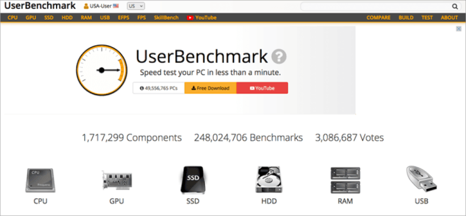Click the speedometer gauge logo
The image size is (466, 216).
102,70
